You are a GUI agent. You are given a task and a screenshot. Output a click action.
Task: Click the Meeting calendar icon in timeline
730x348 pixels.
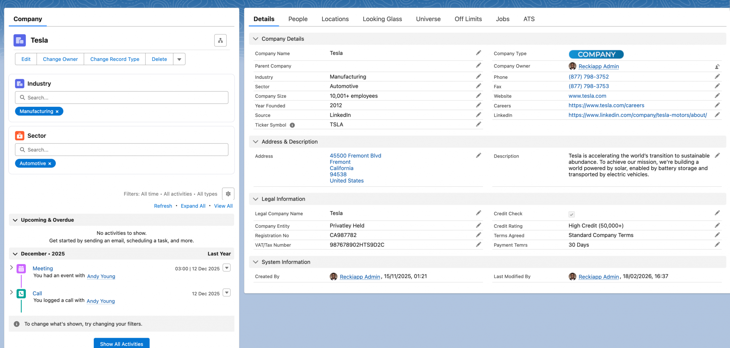point(21,269)
